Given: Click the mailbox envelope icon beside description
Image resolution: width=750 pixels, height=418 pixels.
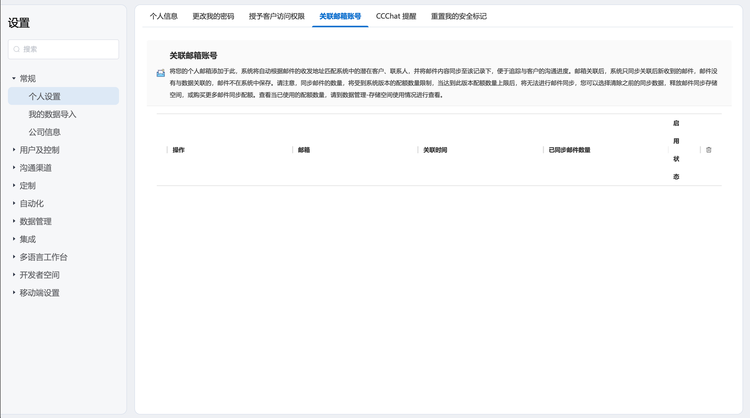Looking at the screenshot, I should [160, 73].
